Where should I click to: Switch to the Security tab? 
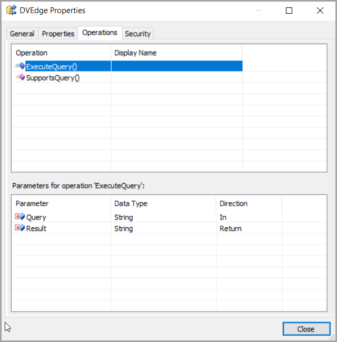tap(138, 34)
